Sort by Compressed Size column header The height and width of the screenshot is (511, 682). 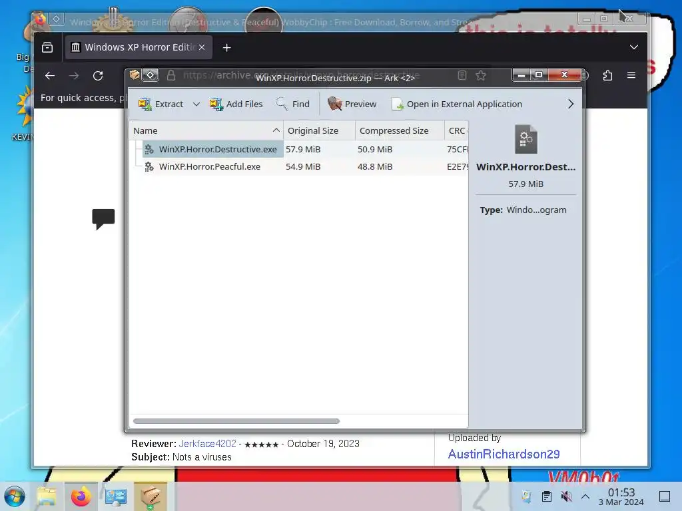[400, 131]
